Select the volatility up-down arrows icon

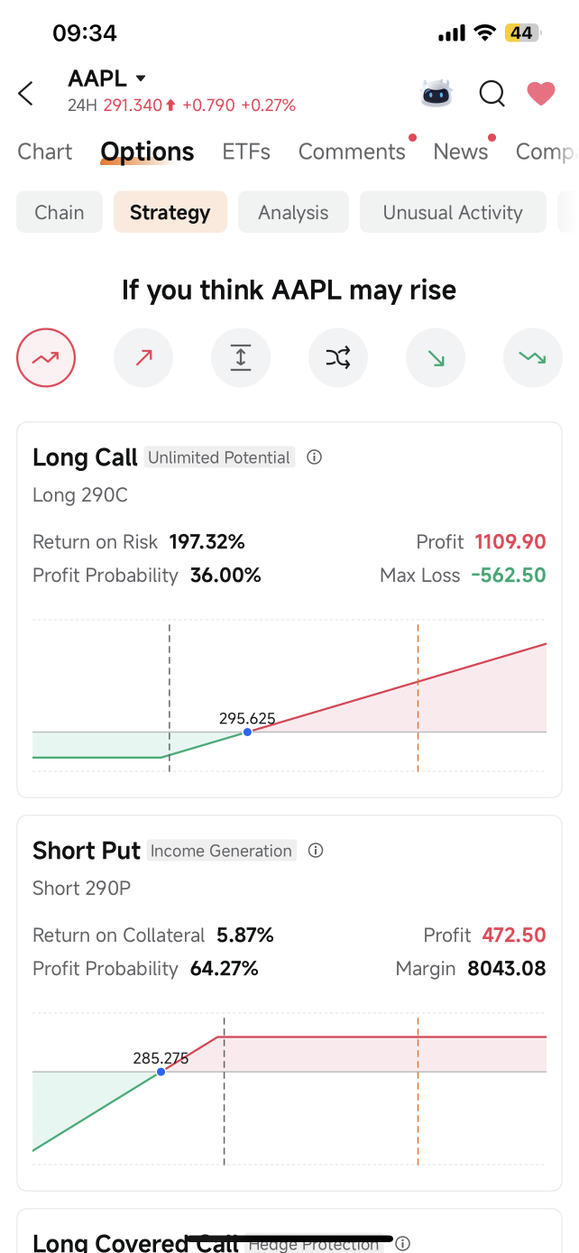click(240, 358)
